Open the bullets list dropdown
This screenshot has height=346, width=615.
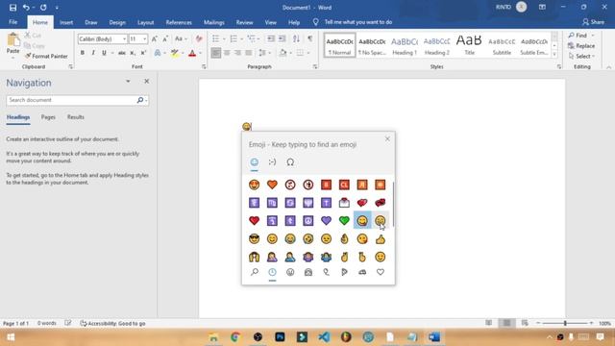click(x=224, y=38)
